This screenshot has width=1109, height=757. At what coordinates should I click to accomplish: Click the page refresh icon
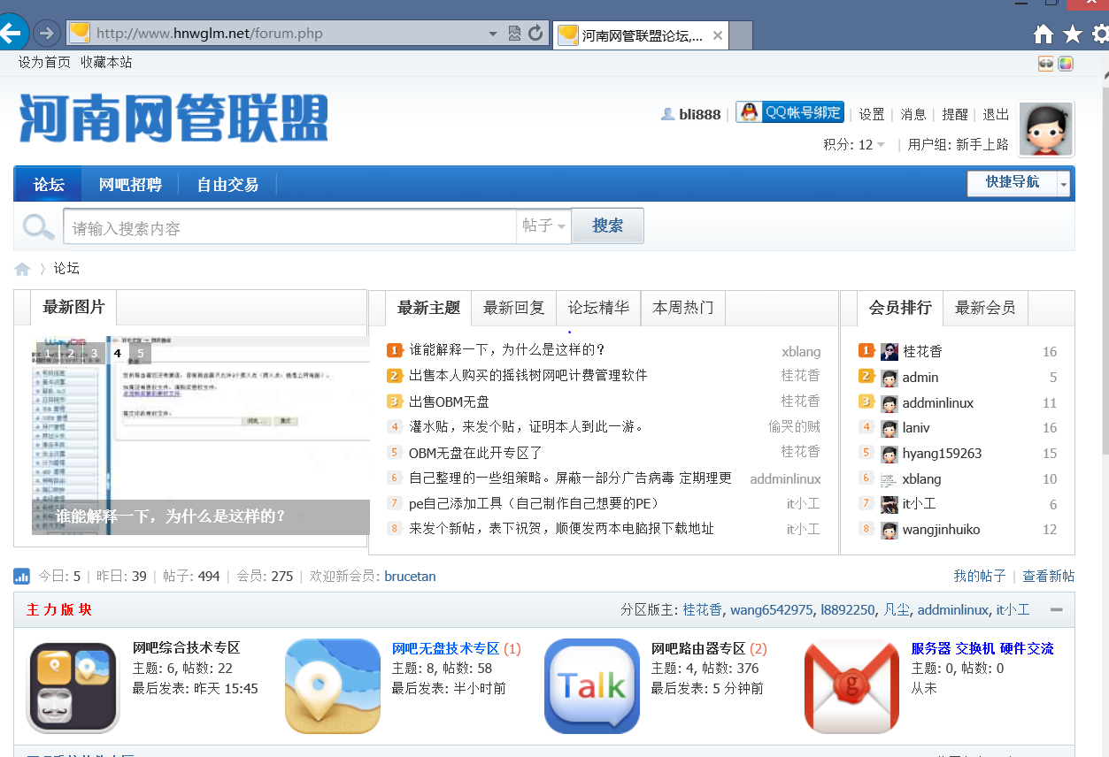click(x=535, y=34)
